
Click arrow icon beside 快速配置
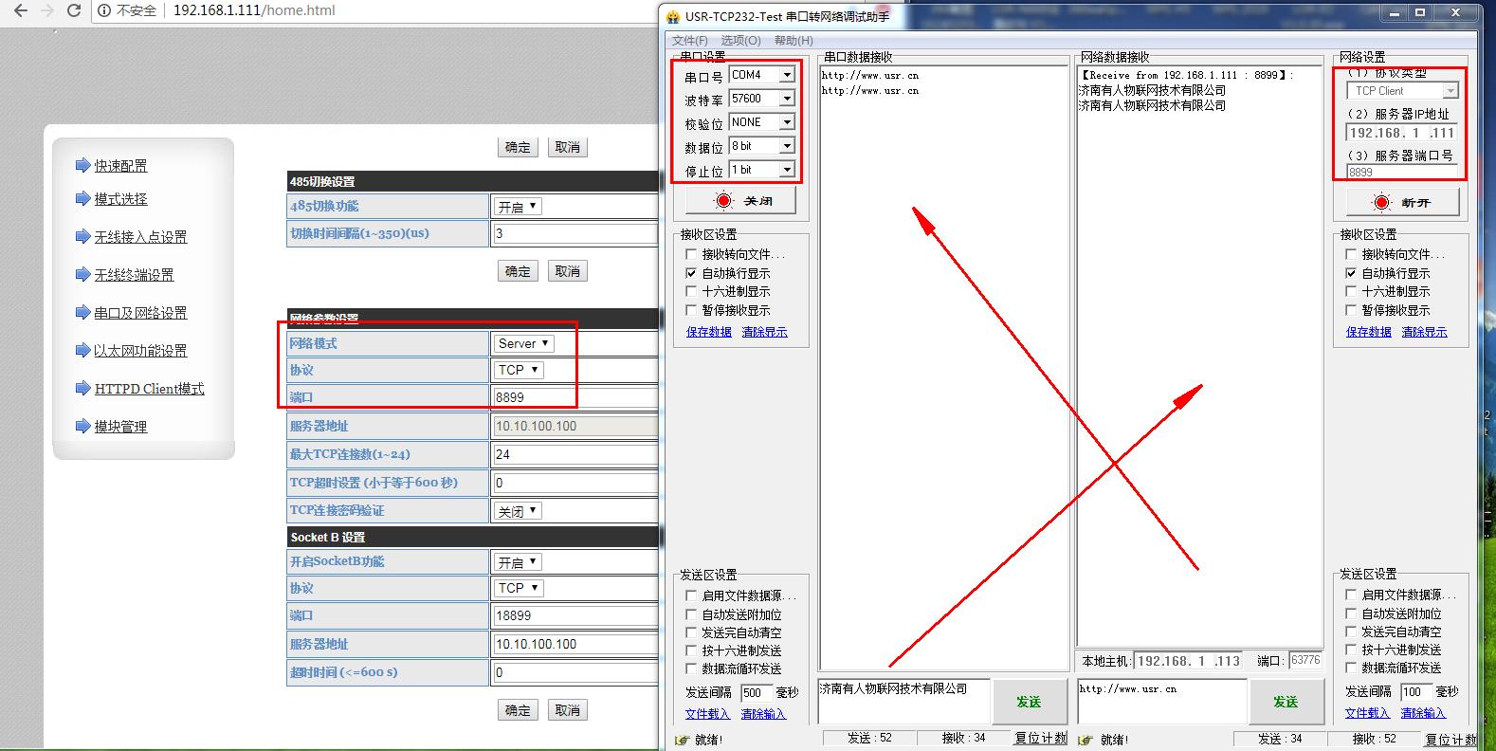point(82,165)
